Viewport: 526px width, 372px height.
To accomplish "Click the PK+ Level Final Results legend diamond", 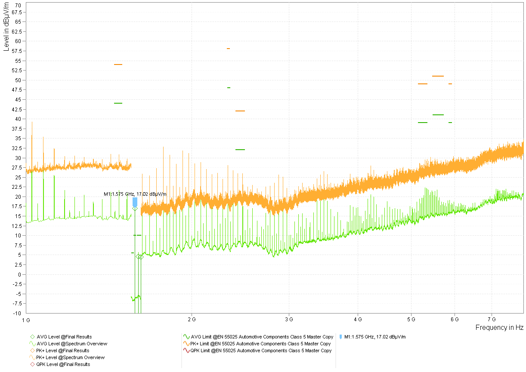I will (x=31, y=350).
